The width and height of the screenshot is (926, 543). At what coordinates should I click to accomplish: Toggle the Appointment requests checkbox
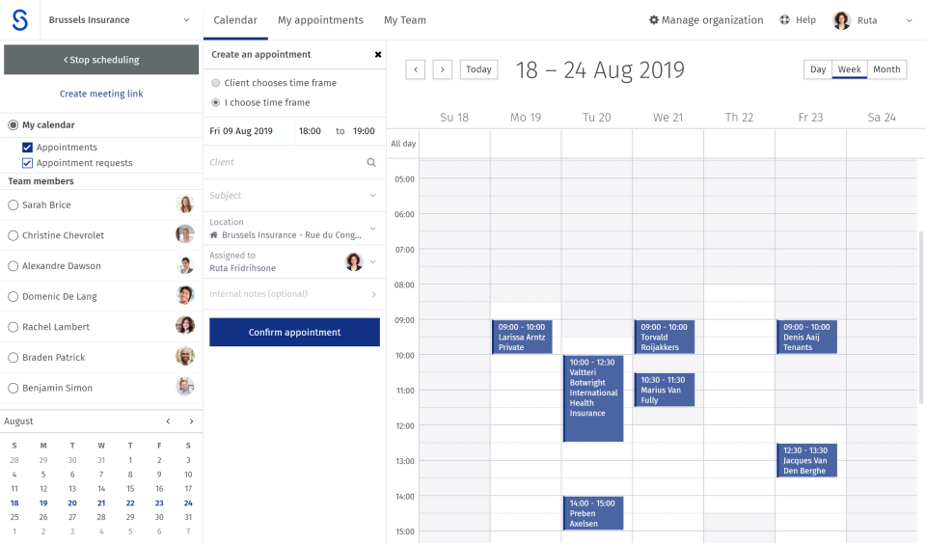point(27,163)
